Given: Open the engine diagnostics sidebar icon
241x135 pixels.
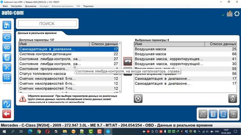Looking at the screenshot, I should tap(7, 37).
